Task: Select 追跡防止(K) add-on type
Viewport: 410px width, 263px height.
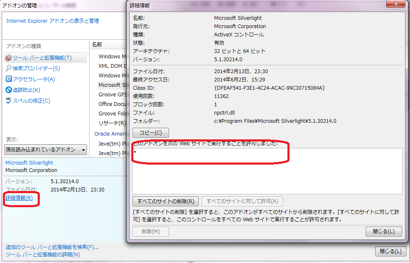Action: coord(27,90)
